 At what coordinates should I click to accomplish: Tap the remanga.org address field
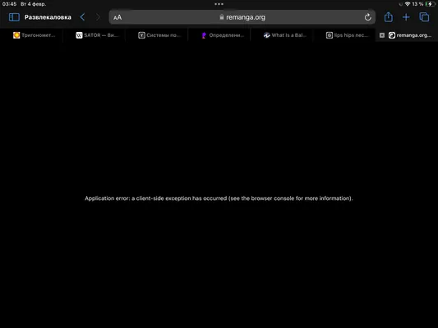click(242, 17)
